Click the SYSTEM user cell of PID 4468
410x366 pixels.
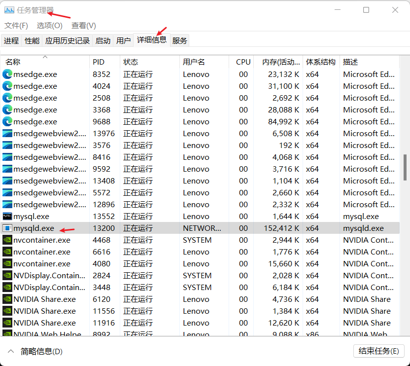197,240
